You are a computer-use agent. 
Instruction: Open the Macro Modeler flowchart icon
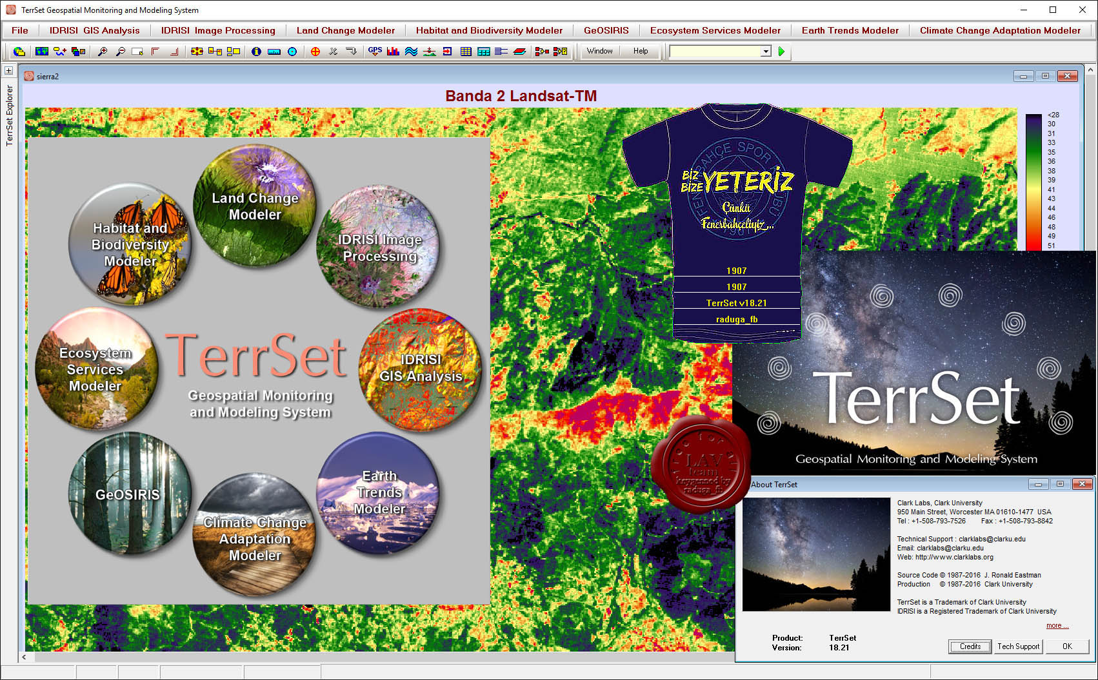pos(542,51)
